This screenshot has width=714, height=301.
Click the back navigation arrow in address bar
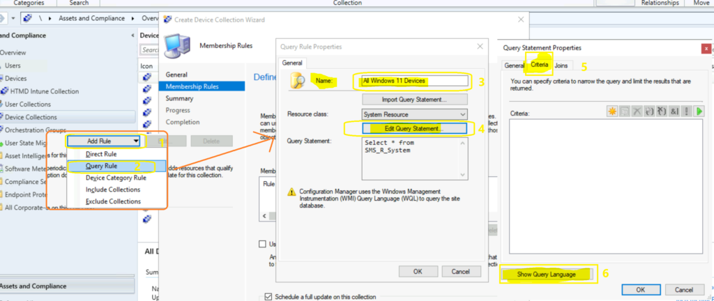(x=2, y=19)
